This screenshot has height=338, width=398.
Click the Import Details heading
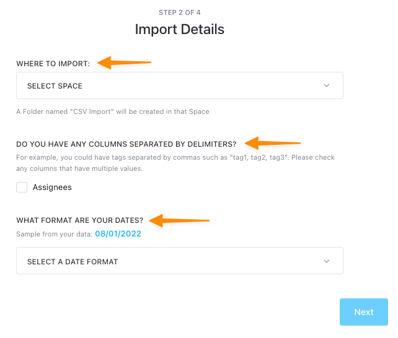pos(179,29)
